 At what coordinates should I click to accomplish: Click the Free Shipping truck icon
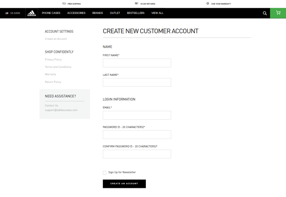click(64, 3)
